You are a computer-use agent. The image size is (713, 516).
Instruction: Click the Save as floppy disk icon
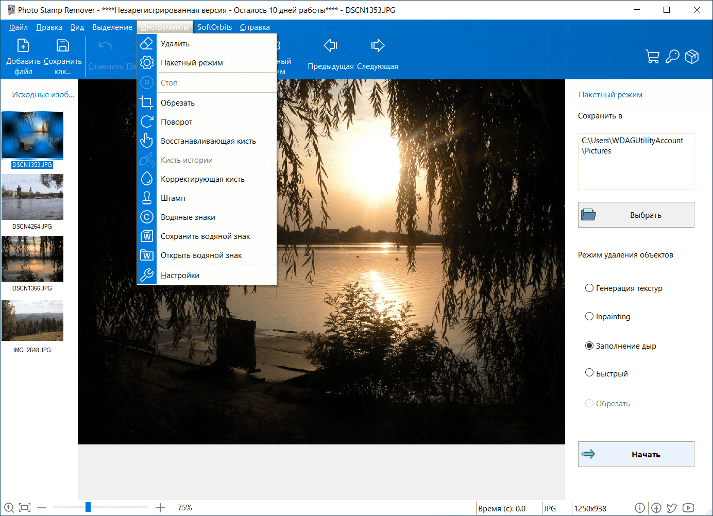pos(63,45)
